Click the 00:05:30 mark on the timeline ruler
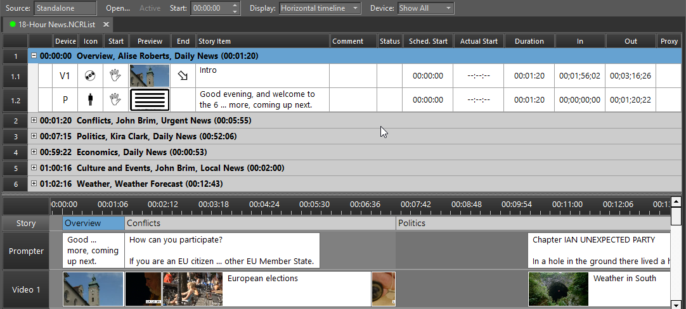Viewport: 686px width, 309px height. click(314, 205)
